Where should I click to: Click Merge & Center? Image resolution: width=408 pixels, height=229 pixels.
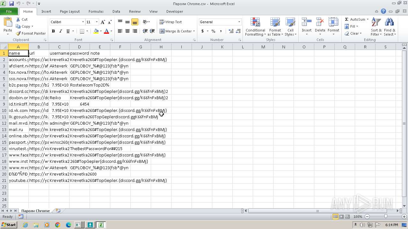(x=176, y=31)
